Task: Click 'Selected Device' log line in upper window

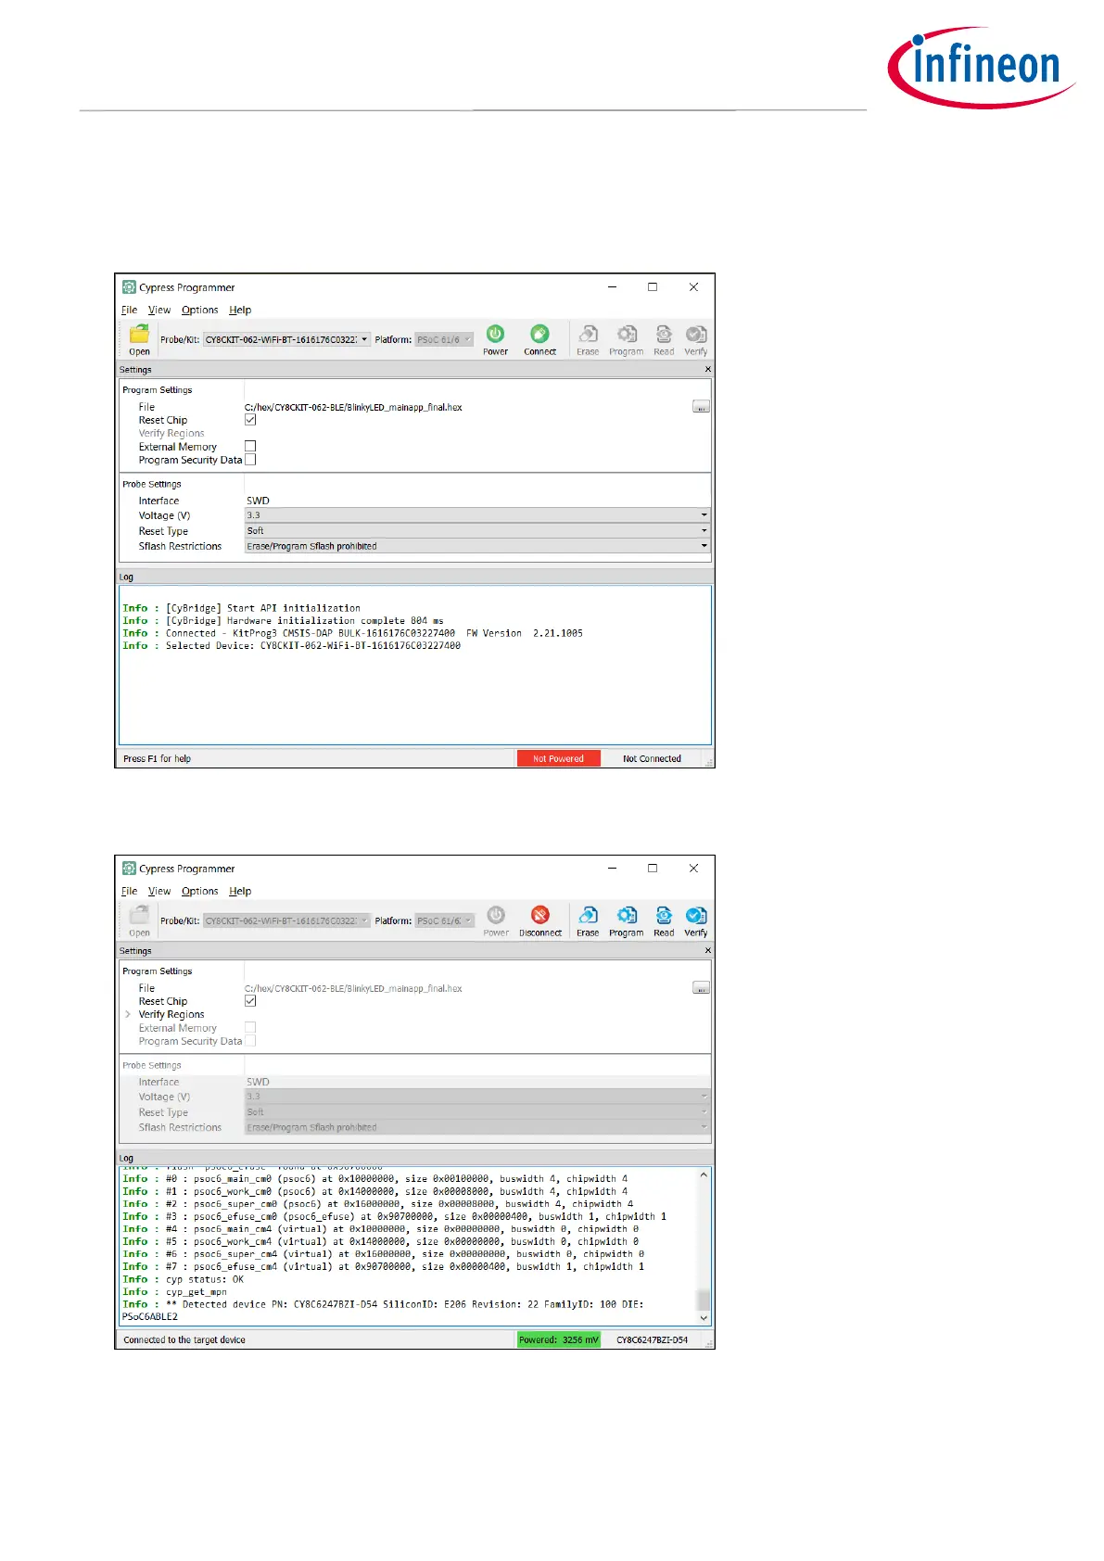Action: pyautogui.click(x=291, y=646)
